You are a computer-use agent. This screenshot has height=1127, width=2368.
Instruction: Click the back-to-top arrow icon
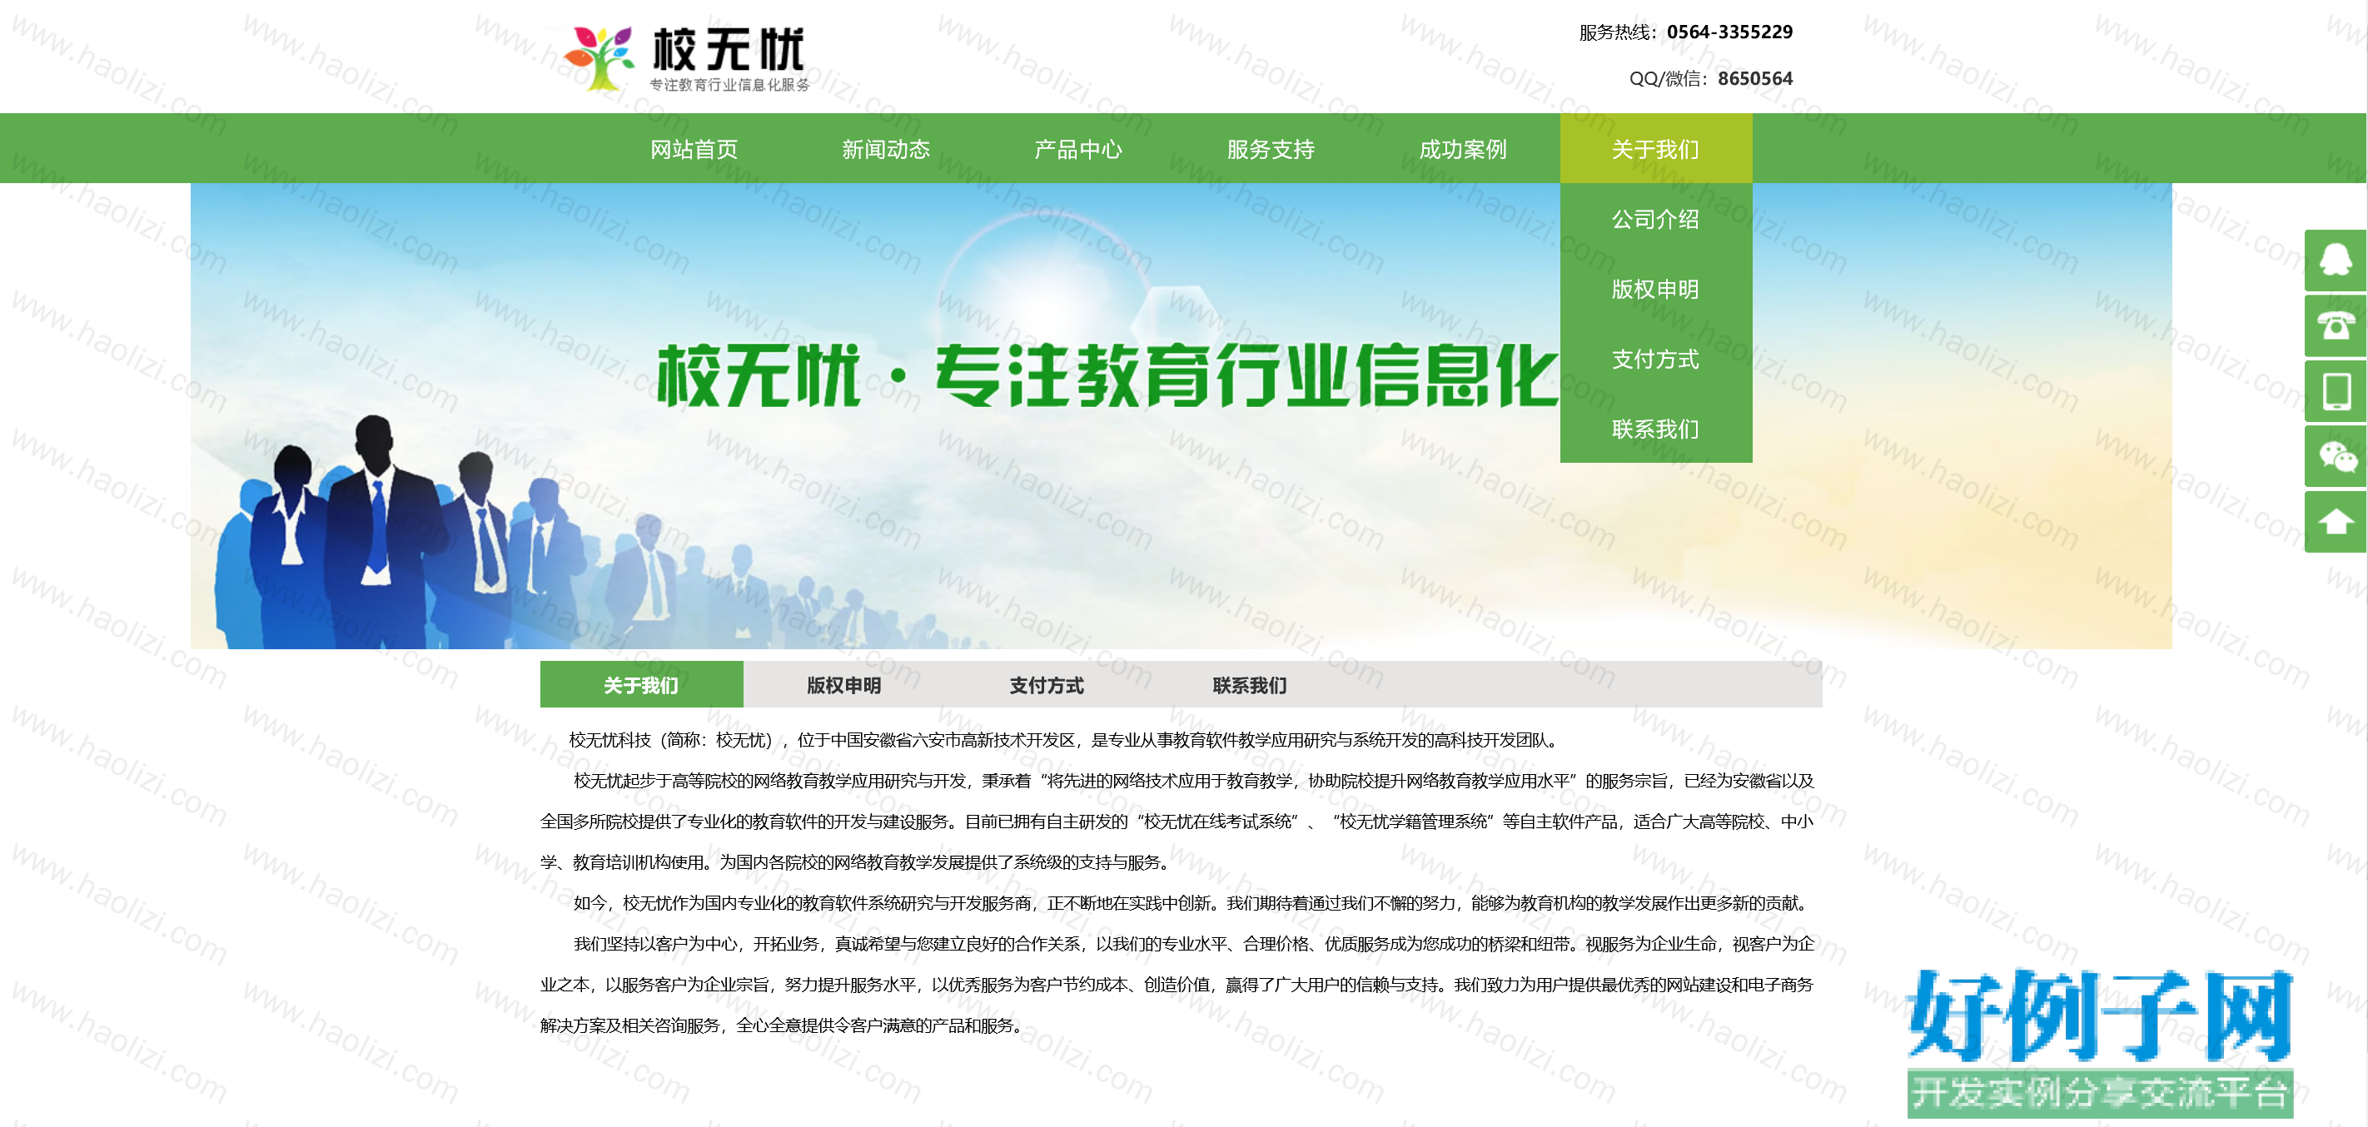2335,521
